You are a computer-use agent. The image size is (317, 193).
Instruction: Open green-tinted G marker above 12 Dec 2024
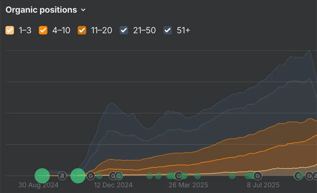(x=119, y=176)
